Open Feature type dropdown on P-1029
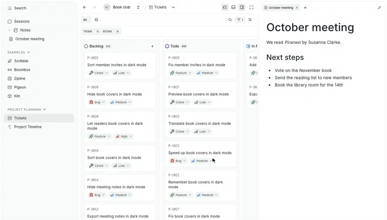Image resolution: width=387 pixels, height=220 pixels. (x=181, y=73)
